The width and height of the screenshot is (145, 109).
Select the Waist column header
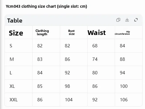(x=97, y=33)
